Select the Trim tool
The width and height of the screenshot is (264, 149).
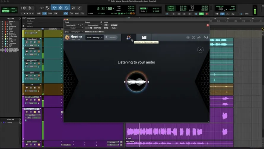[54, 8]
